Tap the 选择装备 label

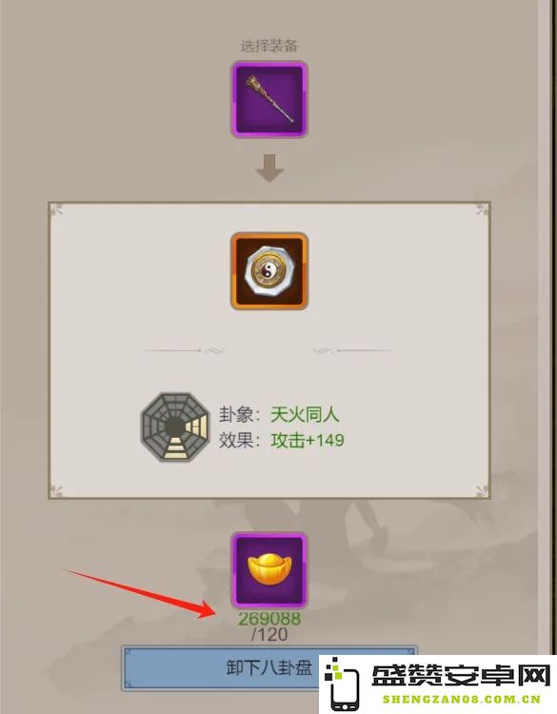[269, 46]
